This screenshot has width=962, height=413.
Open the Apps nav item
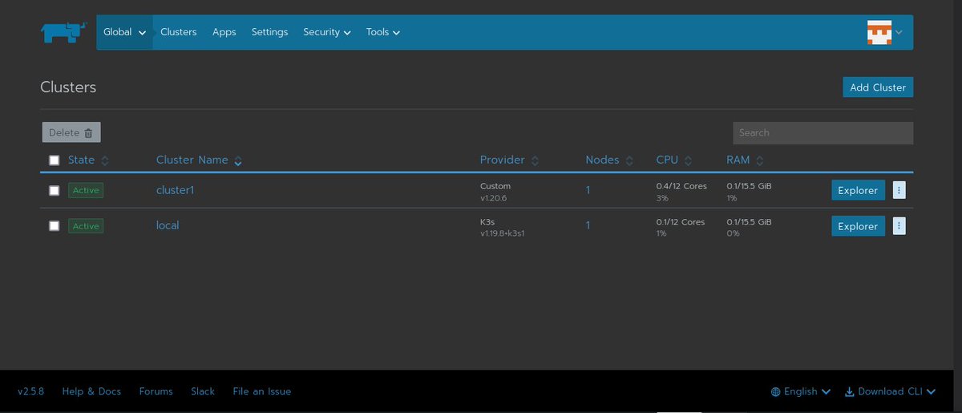tap(224, 32)
